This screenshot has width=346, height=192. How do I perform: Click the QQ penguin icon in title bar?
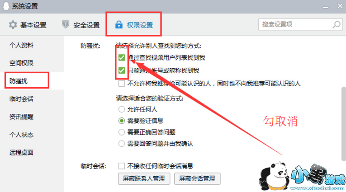click(x=6, y=6)
